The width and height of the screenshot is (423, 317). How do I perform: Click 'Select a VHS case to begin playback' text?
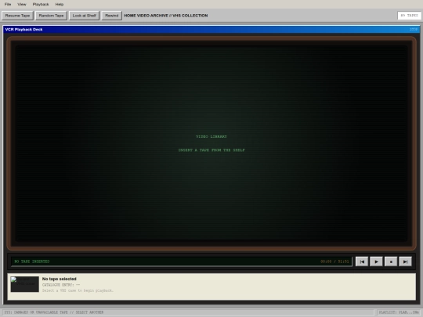coord(78,290)
